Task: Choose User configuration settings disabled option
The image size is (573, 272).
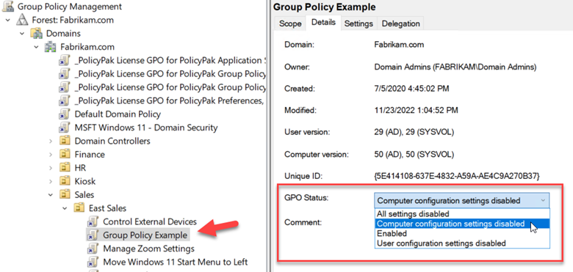Action: point(462,243)
